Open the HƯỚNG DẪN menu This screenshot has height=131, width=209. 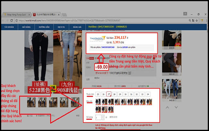click(x=44, y=27)
